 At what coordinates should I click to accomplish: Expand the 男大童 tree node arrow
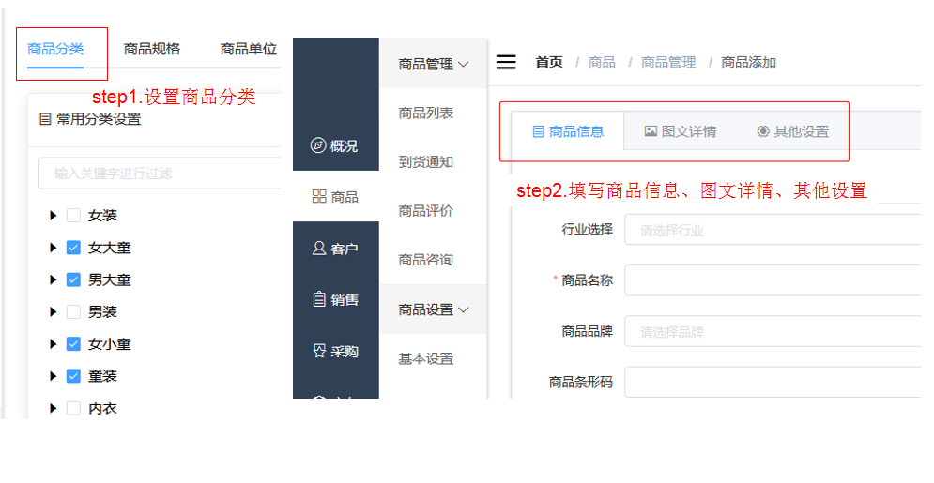(x=53, y=279)
